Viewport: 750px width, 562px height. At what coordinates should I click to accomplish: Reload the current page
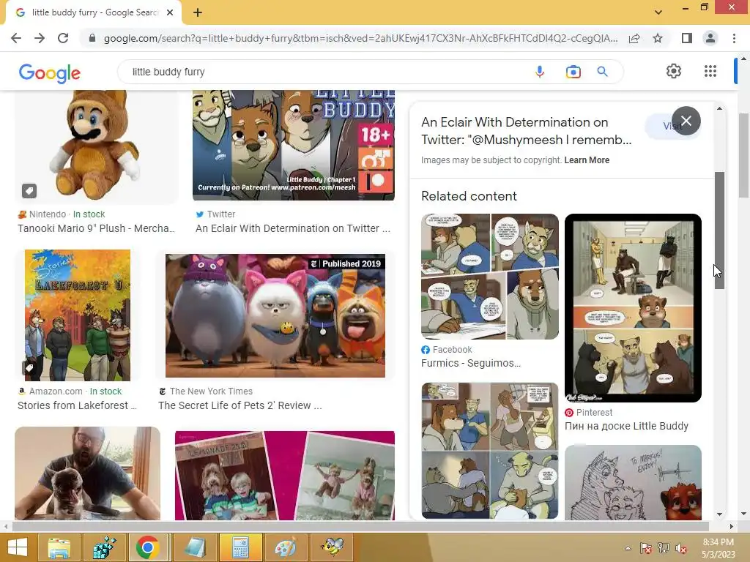point(63,38)
